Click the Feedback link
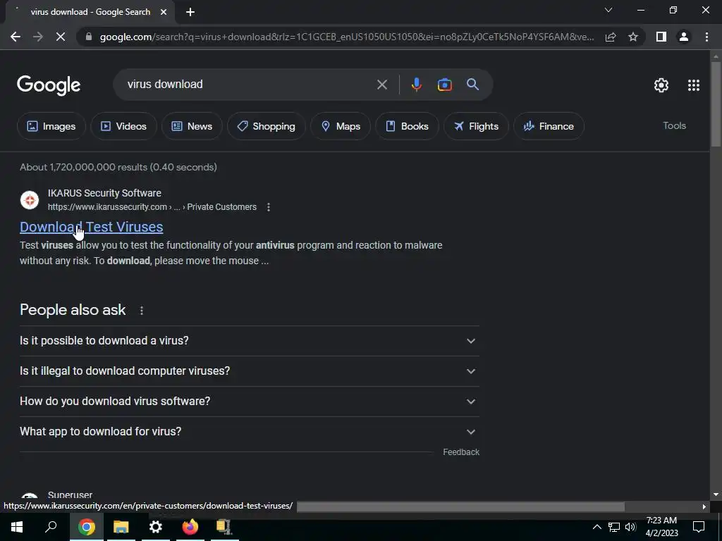Viewport: 722px width, 541px height. (x=461, y=452)
